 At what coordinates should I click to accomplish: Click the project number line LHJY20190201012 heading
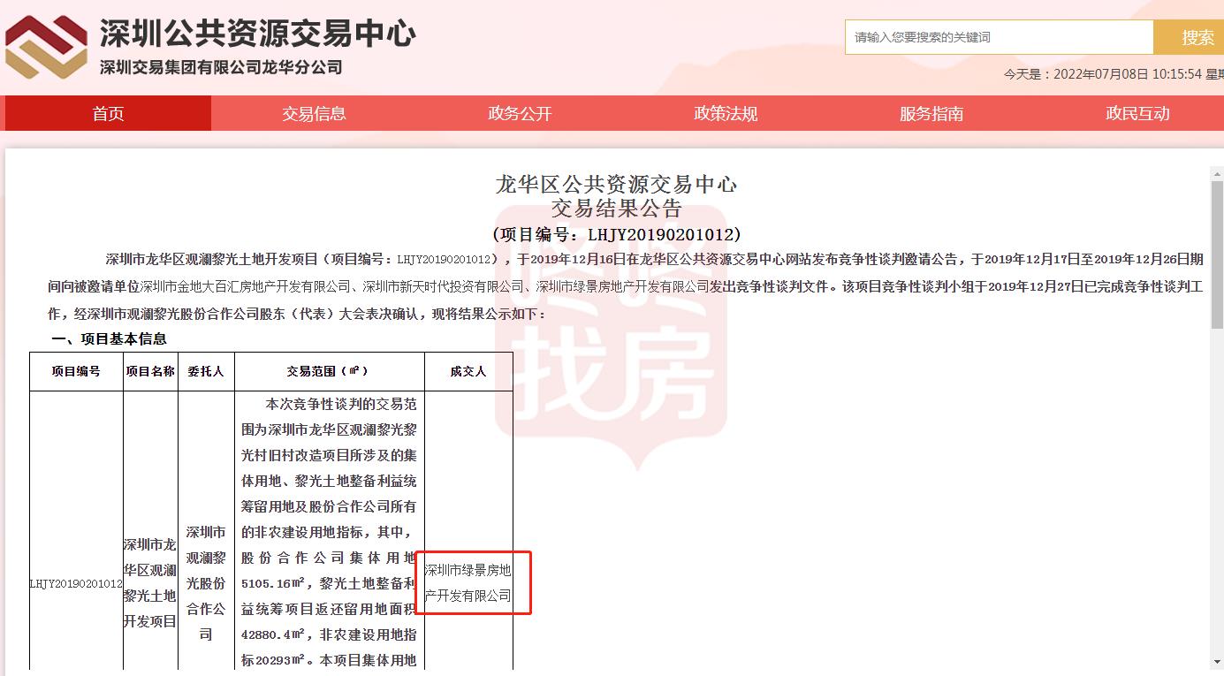click(616, 234)
